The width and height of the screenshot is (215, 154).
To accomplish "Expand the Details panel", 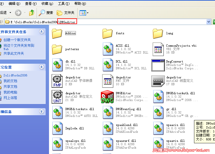I will tap(42, 111).
